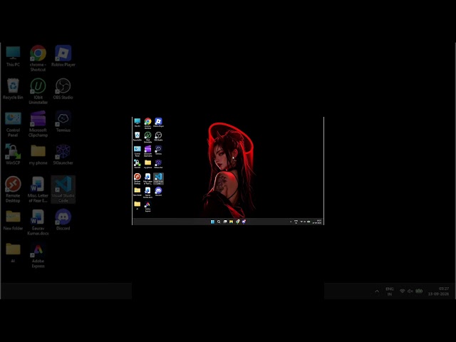Launch OBS Studio icon in the center desktop

(158, 136)
